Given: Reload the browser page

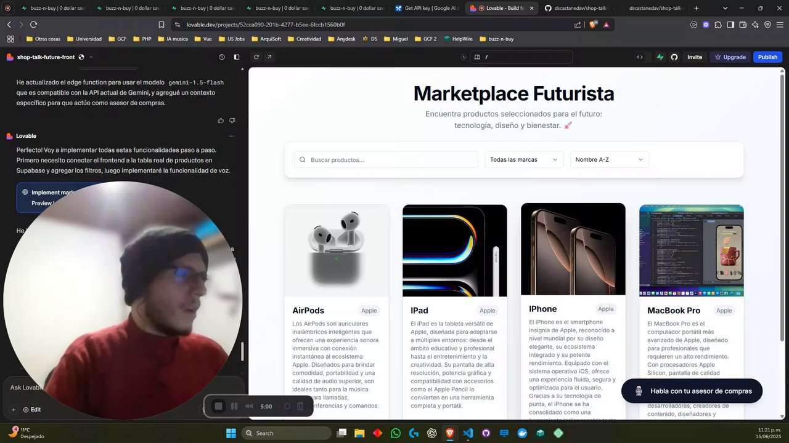Looking at the screenshot, I should pos(33,25).
